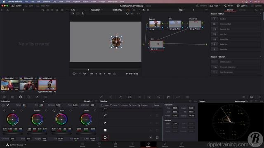This screenshot has width=264, height=148.
Task: Switch to the Deliver page
Action: pos(181,145)
